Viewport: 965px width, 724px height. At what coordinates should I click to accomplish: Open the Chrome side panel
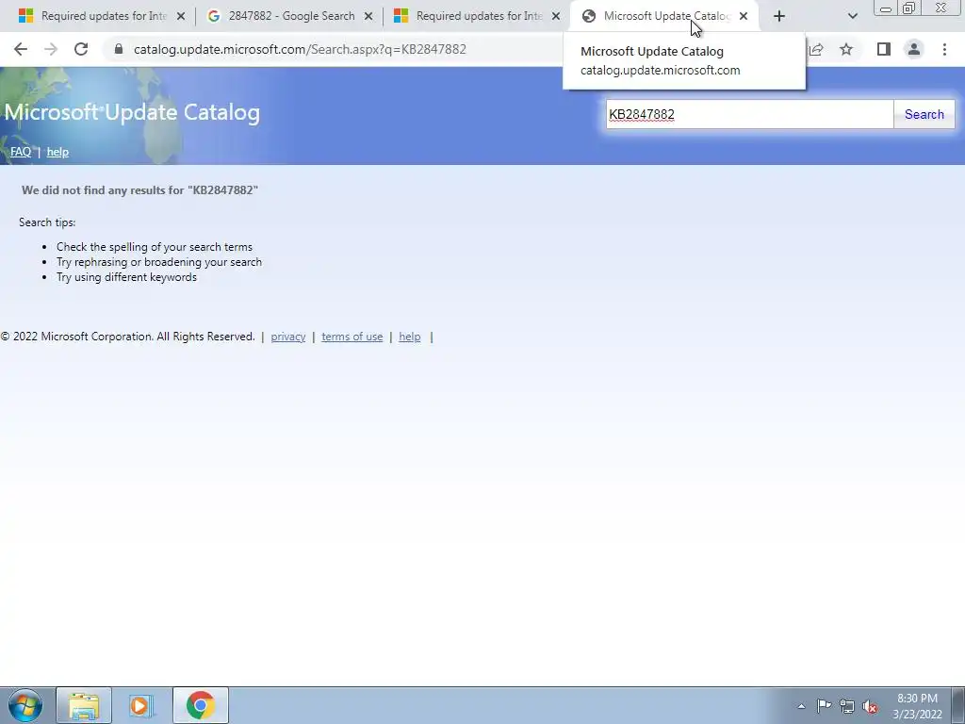(884, 49)
